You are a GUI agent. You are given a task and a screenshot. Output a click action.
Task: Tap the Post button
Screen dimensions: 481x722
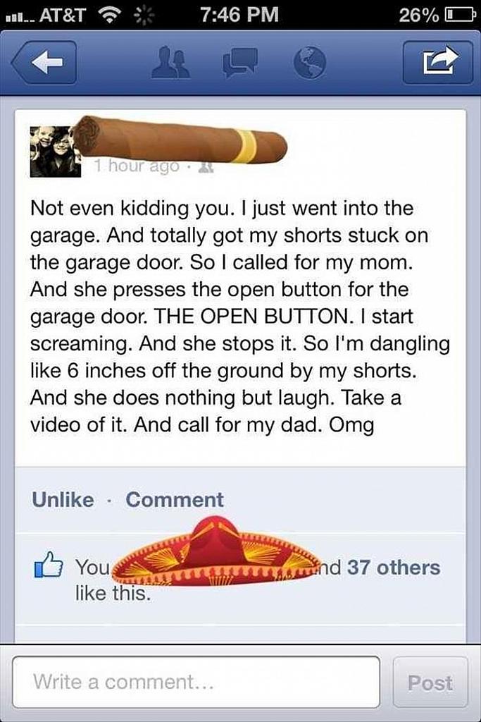click(430, 683)
